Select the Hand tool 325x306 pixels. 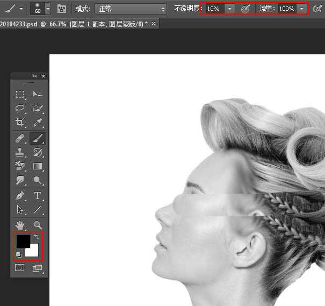coord(20,225)
